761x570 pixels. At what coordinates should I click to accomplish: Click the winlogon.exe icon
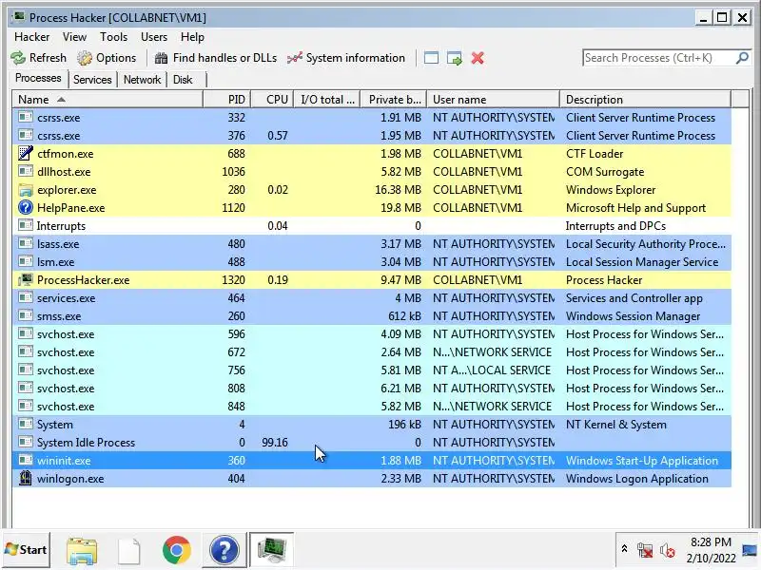point(26,479)
